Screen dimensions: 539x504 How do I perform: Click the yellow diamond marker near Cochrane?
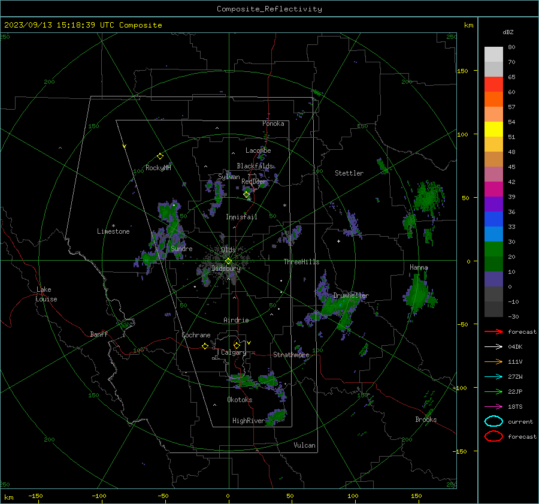(x=205, y=346)
